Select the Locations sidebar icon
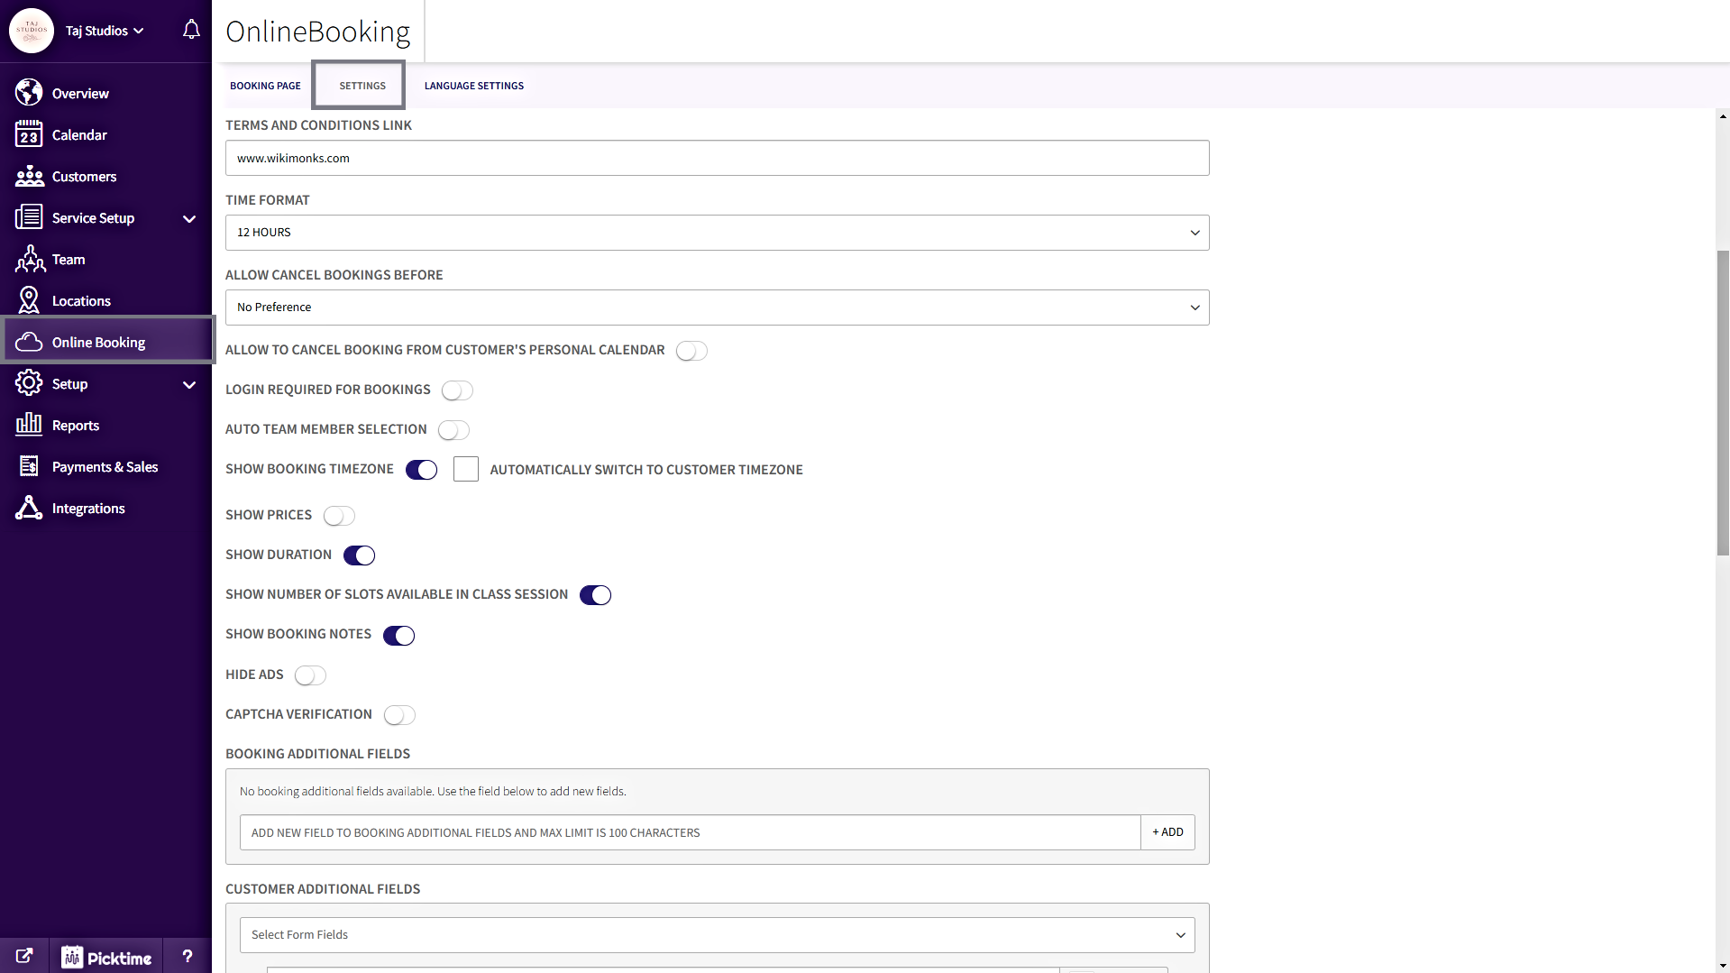This screenshot has height=973, width=1730. 29,299
